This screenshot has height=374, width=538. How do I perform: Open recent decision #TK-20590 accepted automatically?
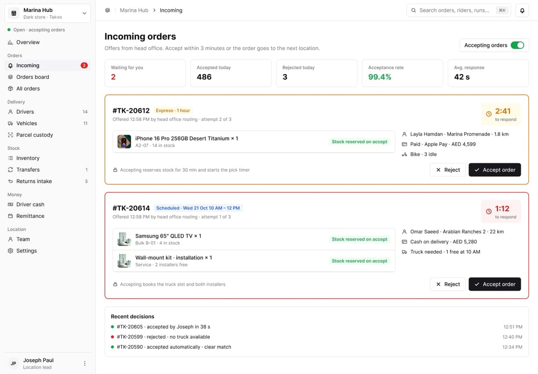(x=317, y=347)
